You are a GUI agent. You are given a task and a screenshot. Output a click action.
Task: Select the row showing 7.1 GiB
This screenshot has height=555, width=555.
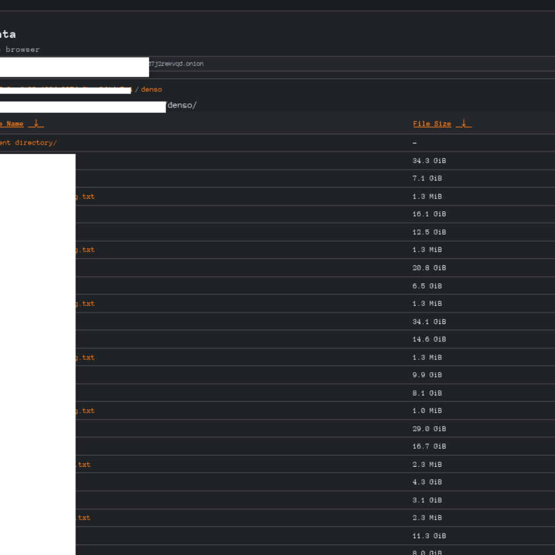pyautogui.click(x=277, y=178)
